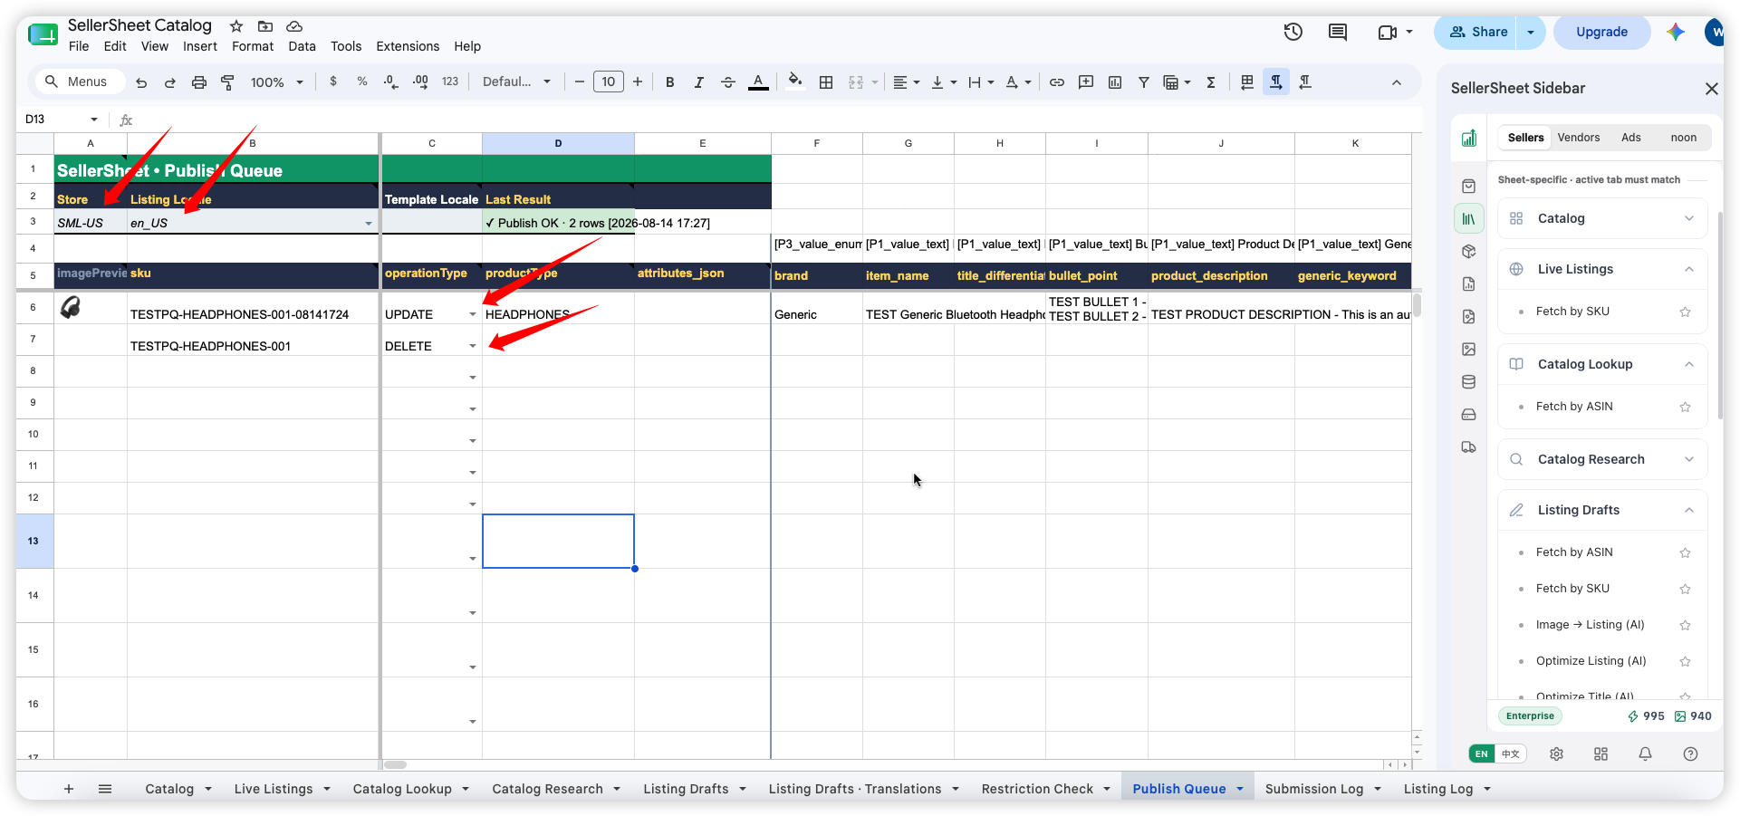Viewport: 1740px width, 816px height.
Task: Open the en_US Listing Locale dropdown
Action: (x=368, y=223)
